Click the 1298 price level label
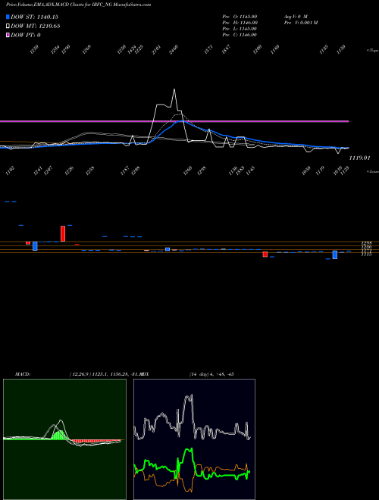The width and height of the screenshot is (379, 500). (x=366, y=243)
